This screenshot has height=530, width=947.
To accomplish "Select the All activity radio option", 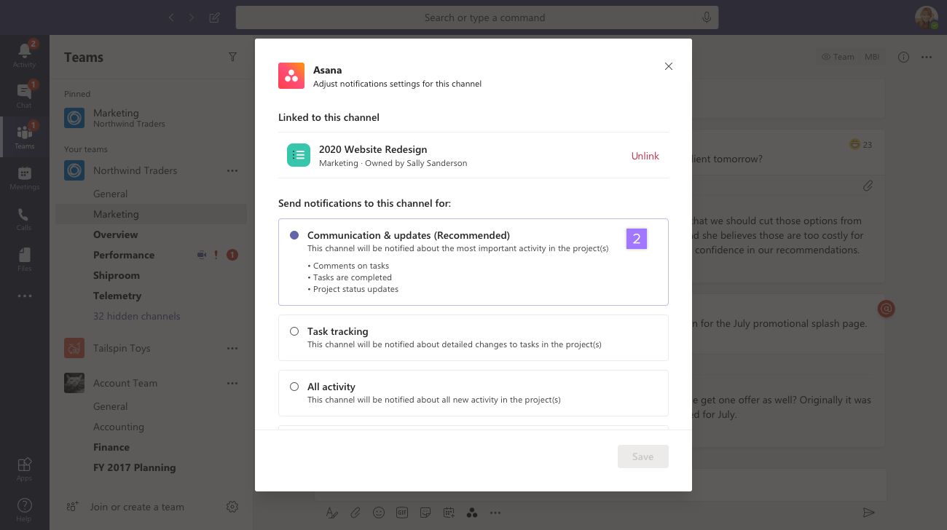I will point(294,387).
